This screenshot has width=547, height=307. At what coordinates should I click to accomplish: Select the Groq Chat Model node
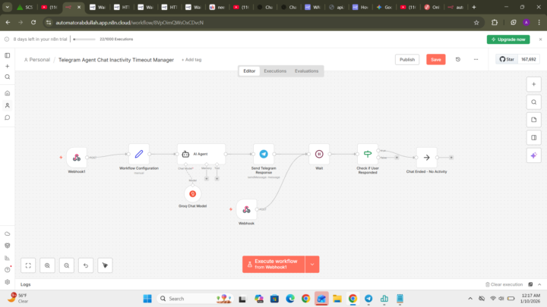pos(192,194)
